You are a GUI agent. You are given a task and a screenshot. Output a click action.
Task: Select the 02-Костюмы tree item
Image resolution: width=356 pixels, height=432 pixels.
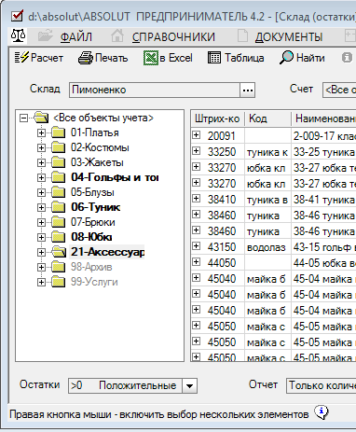coord(100,147)
